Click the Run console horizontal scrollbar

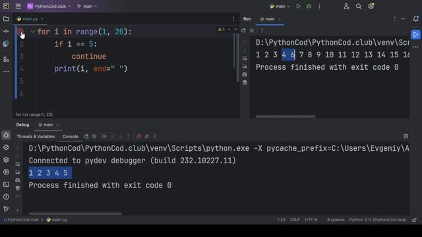click(286, 117)
